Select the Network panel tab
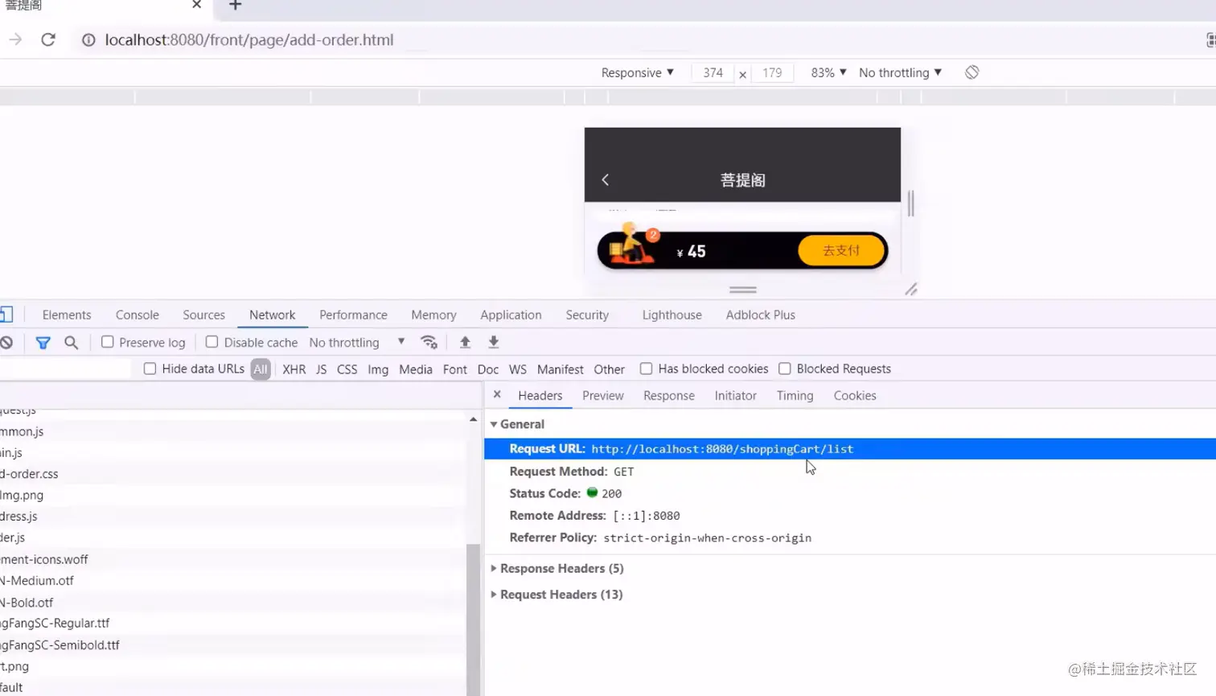1216x696 pixels. tap(272, 315)
